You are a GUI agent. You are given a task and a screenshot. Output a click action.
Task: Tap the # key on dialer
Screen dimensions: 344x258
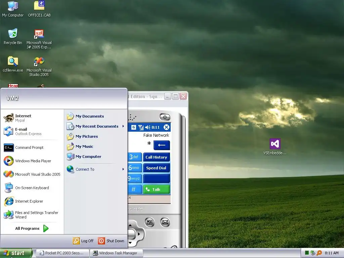tap(135, 189)
